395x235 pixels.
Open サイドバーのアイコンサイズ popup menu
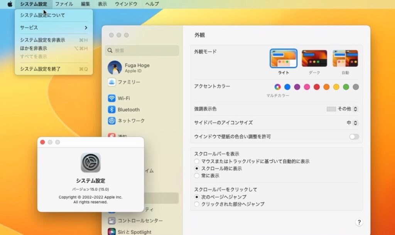click(352, 123)
